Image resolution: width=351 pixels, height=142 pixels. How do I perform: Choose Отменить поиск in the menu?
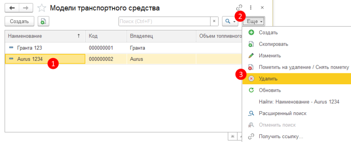pyautogui.click(x=297, y=125)
